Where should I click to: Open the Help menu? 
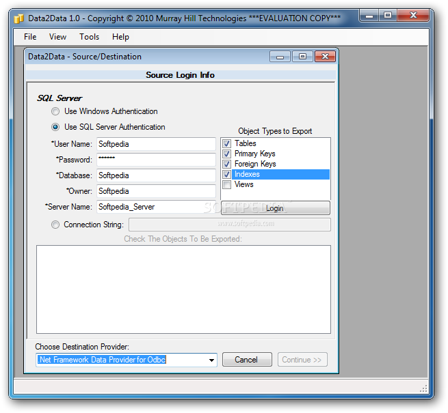(x=120, y=37)
